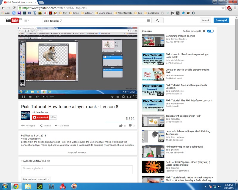This screenshot has width=238, height=190.
Task: Click the browser address bar URL
Action: tap(55, 8)
